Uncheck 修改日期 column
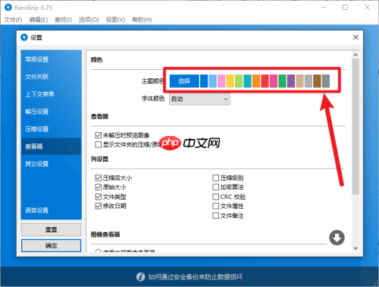The image size is (379, 287). [98, 206]
